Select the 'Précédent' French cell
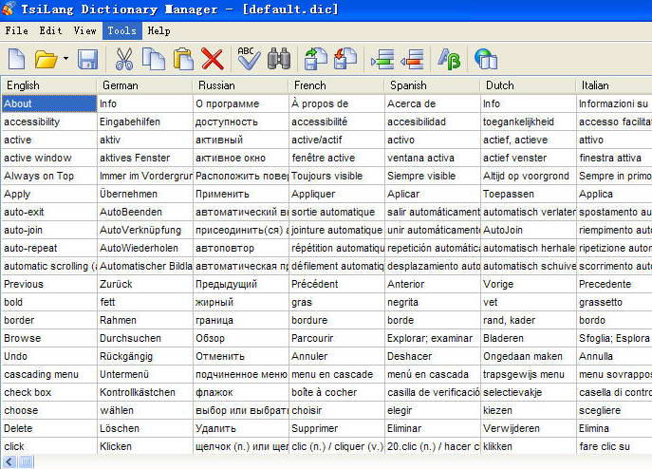This screenshot has width=652, height=469. [x=336, y=284]
